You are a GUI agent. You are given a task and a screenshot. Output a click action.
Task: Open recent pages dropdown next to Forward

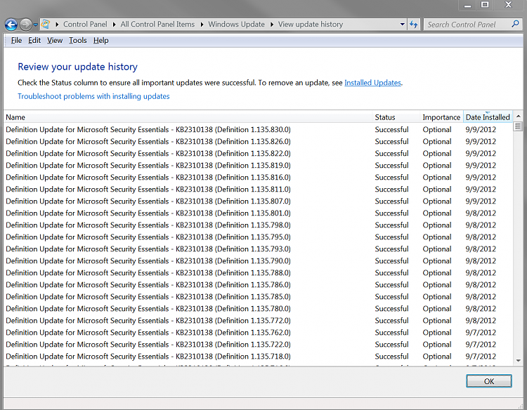coord(35,25)
